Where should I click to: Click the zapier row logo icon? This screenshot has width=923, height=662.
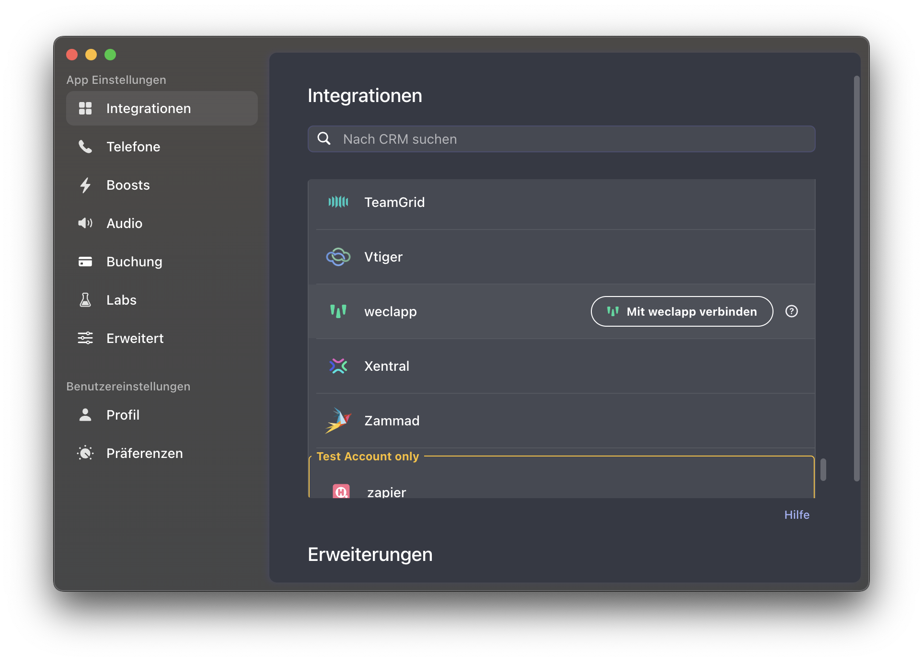[x=341, y=491]
